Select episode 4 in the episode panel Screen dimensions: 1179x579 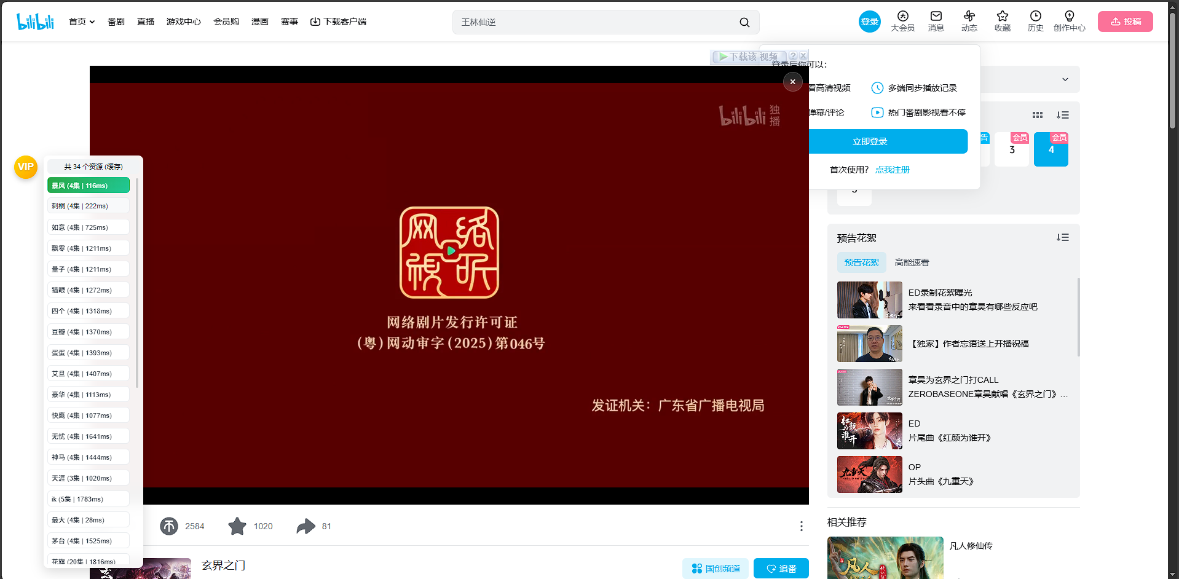(x=1051, y=149)
